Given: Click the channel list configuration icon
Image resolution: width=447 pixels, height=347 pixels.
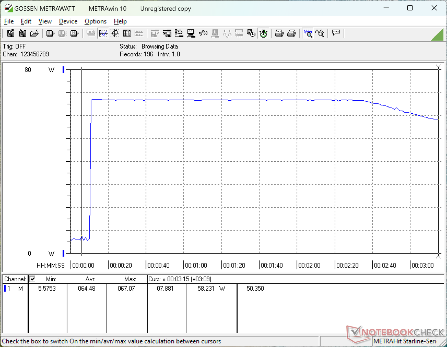Looking at the screenshot, I should (x=179, y=34).
